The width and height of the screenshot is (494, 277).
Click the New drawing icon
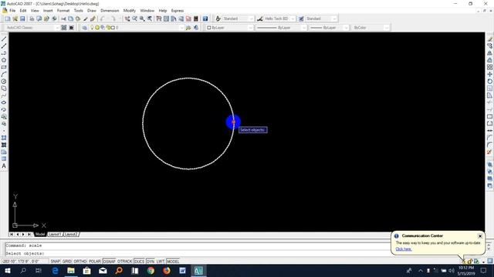click(x=8, y=18)
